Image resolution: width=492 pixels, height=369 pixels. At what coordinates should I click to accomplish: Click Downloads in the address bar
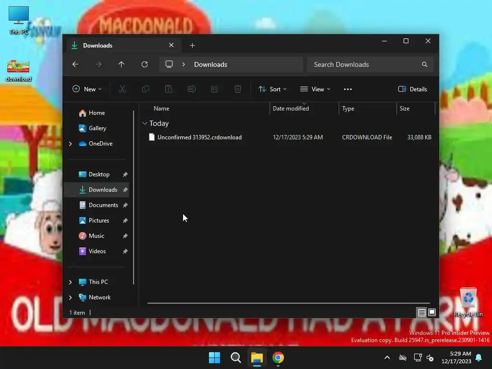point(210,64)
